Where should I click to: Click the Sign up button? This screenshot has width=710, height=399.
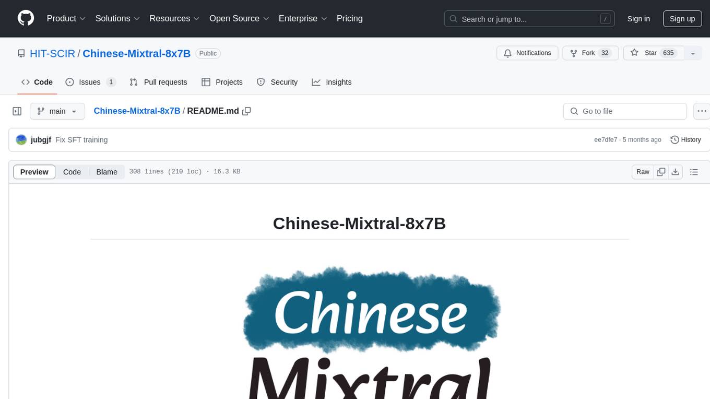(682, 19)
